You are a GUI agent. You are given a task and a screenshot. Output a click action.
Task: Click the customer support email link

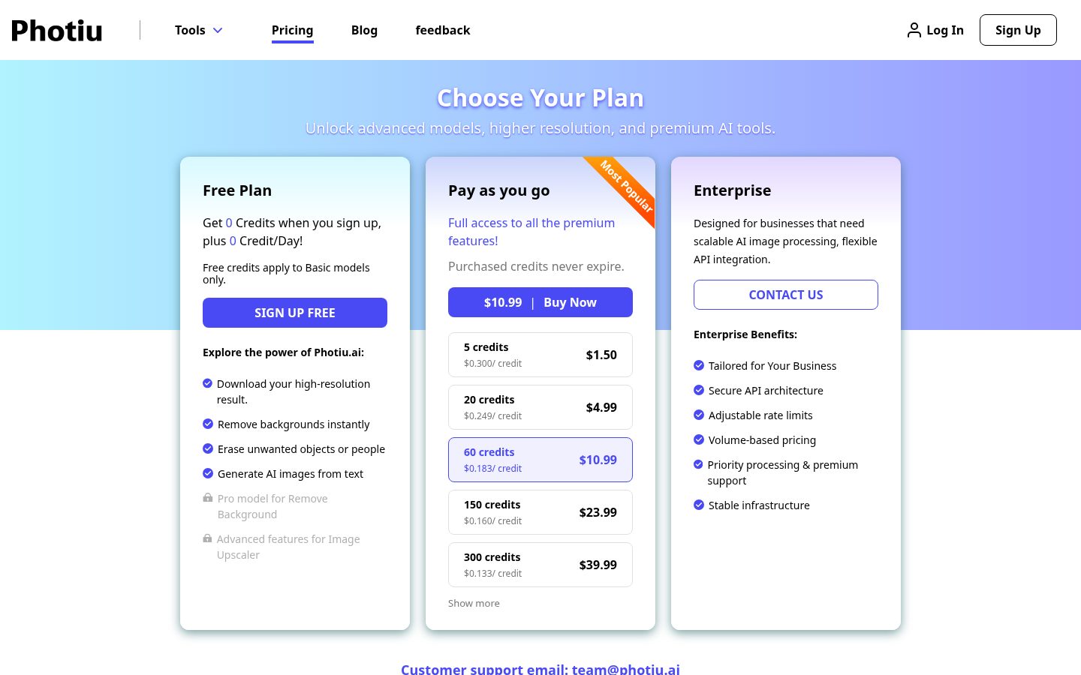pyautogui.click(x=540, y=669)
